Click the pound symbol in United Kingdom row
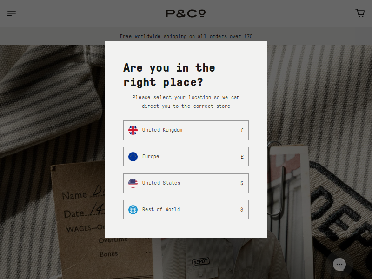 [x=242, y=130]
